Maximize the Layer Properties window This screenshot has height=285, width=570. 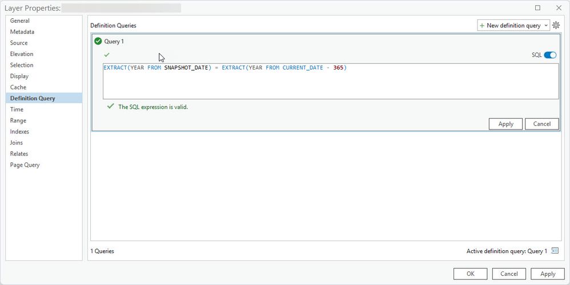(x=537, y=8)
